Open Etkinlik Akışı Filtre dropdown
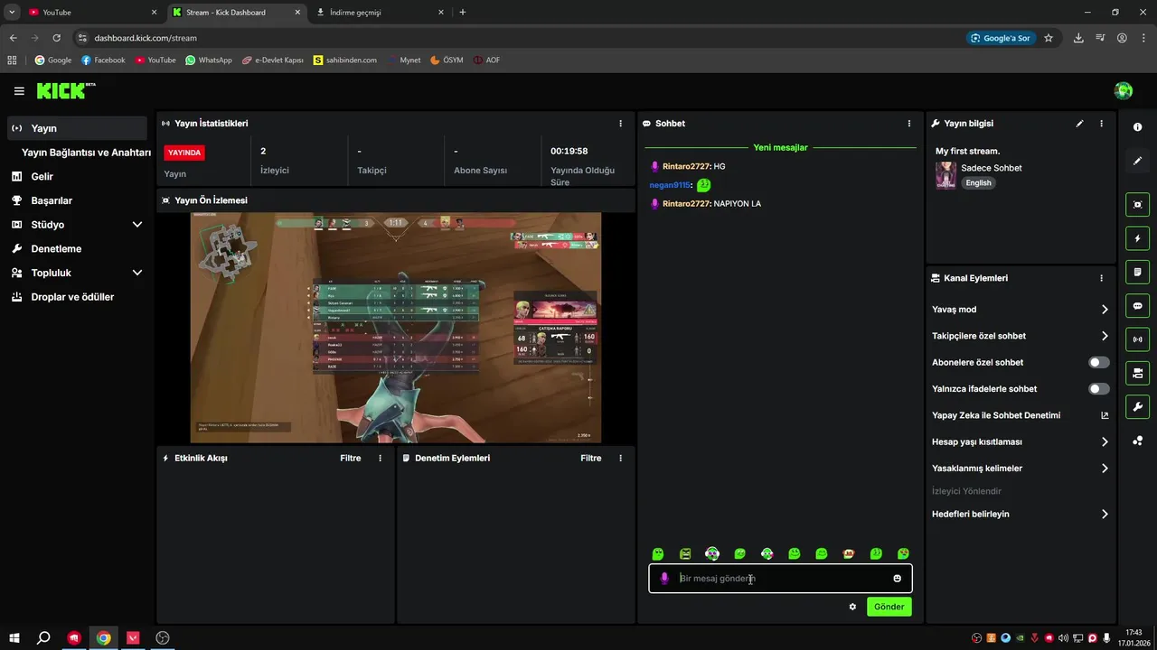1157x650 pixels. (x=351, y=459)
